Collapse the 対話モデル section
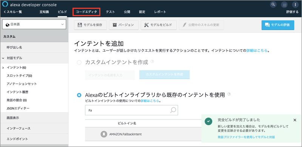 pos(3,58)
